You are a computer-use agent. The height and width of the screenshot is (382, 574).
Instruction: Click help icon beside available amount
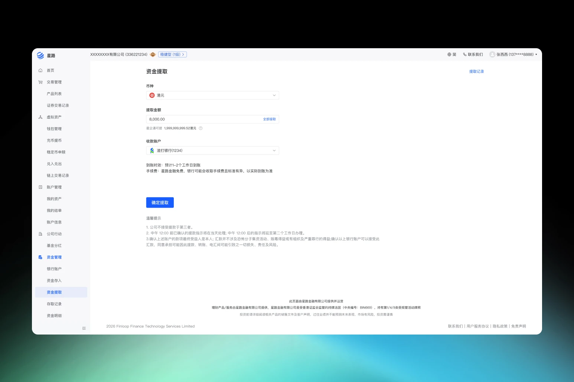tap(200, 128)
